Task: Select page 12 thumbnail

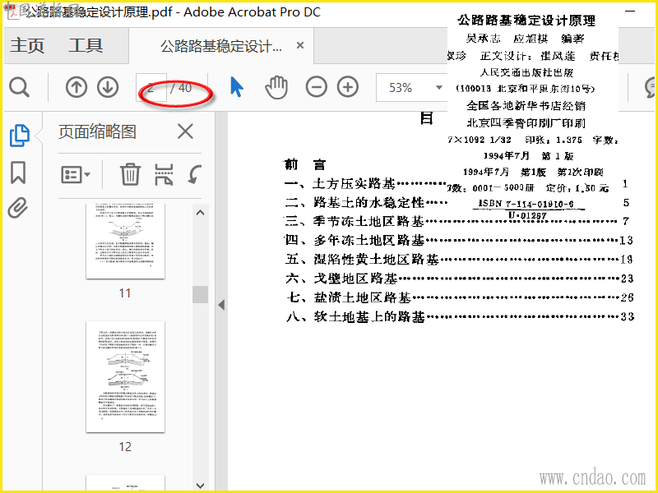Action: click(125, 377)
